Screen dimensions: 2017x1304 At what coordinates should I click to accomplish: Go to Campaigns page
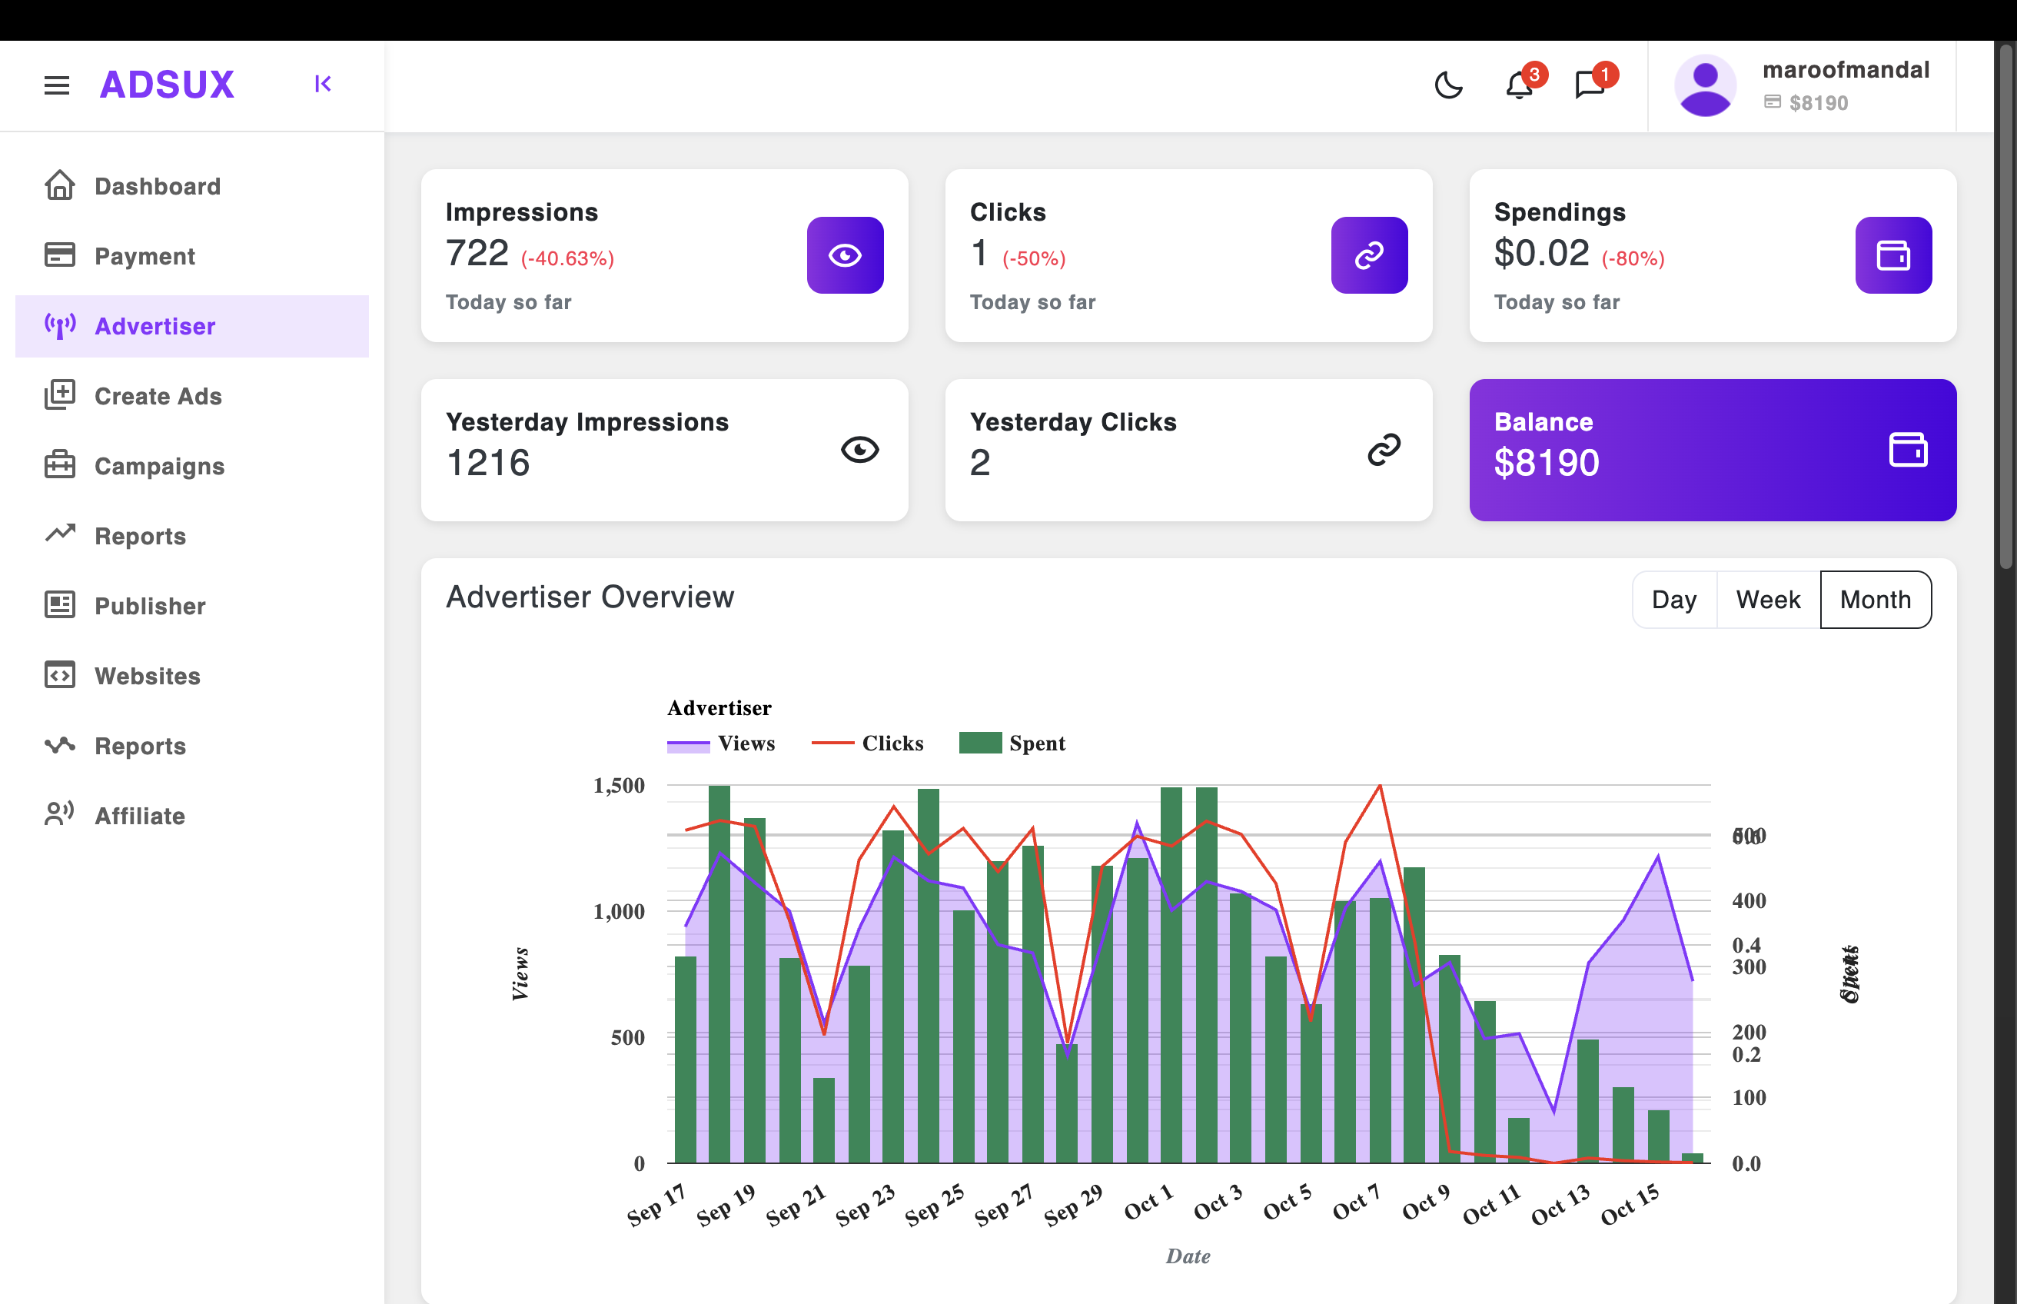pyautogui.click(x=159, y=466)
